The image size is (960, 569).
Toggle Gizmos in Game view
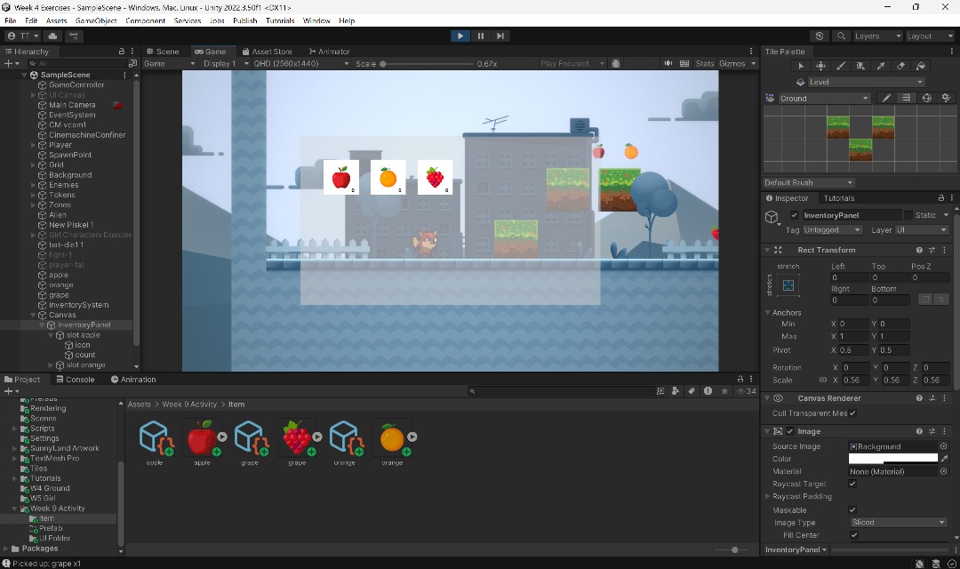click(732, 64)
